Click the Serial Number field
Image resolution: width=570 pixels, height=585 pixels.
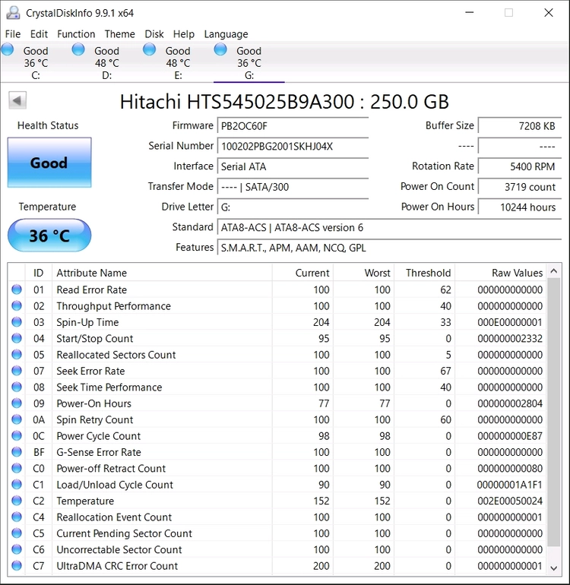tap(293, 146)
